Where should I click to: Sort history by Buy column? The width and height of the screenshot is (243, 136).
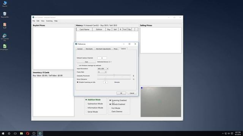tap(109, 29)
